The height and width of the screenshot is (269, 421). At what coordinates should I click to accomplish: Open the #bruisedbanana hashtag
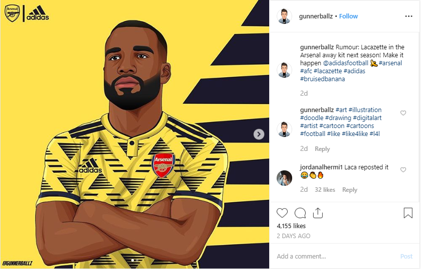coord(323,79)
